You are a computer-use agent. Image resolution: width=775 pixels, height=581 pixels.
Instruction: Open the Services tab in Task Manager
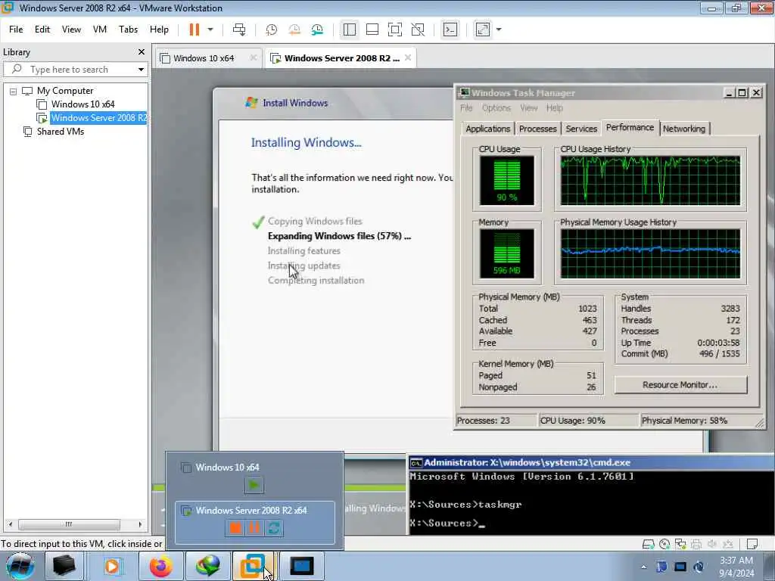point(581,129)
